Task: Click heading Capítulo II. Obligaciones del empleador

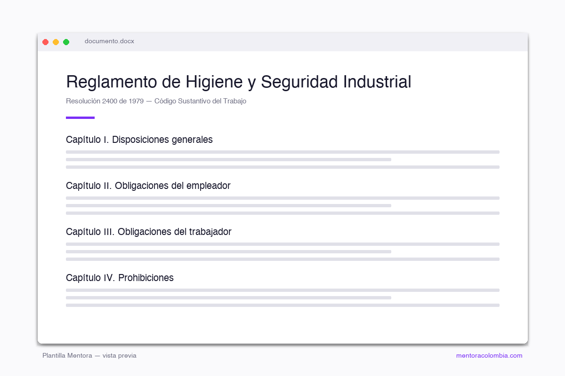Action: tap(148, 186)
